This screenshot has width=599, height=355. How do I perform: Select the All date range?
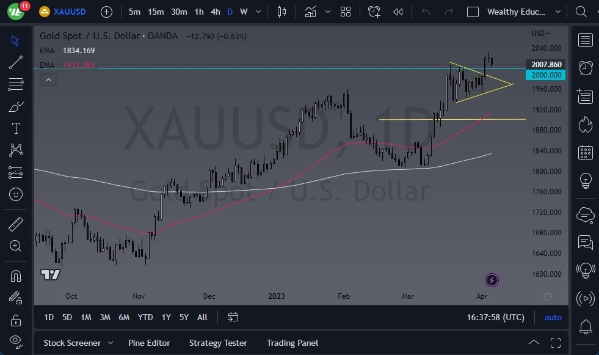[x=203, y=317]
